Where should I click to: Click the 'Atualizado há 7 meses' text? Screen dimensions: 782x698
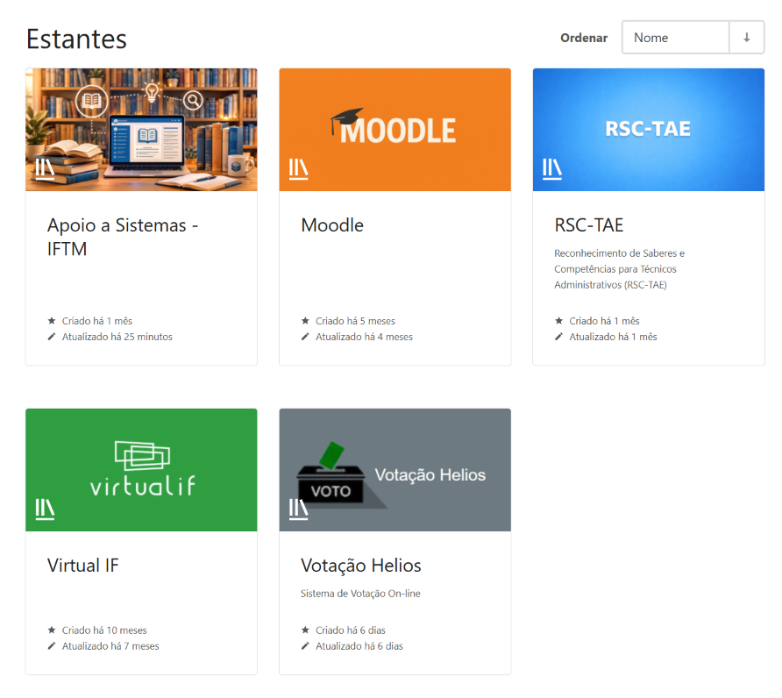[110, 646]
